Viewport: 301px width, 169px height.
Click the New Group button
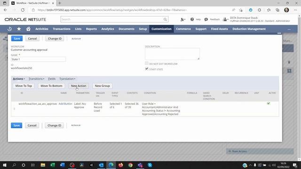[x=103, y=86]
